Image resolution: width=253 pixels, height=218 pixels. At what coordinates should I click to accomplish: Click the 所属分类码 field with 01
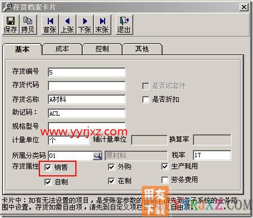71,156
